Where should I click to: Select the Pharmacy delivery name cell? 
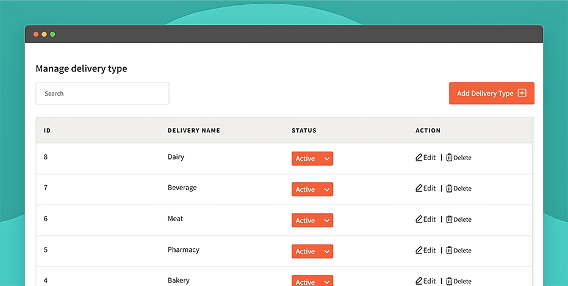pos(183,250)
